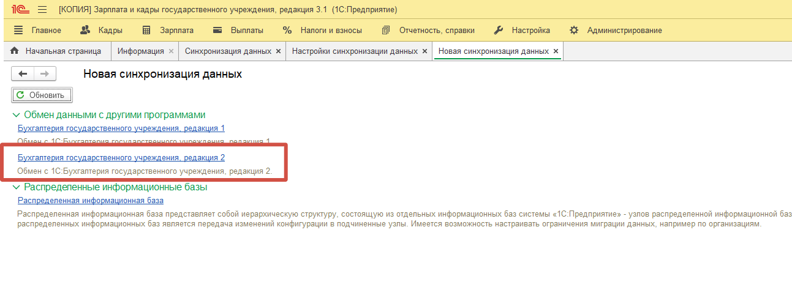Click the list icon beside Главное
Viewport: 792px width, 298px height.
click(x=18, y=30)
